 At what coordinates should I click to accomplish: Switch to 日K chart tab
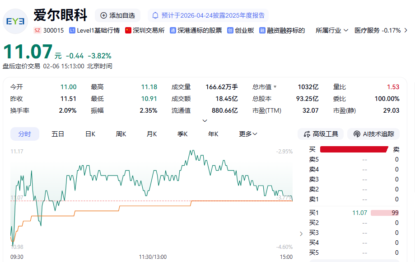click(x=90, y=134)
